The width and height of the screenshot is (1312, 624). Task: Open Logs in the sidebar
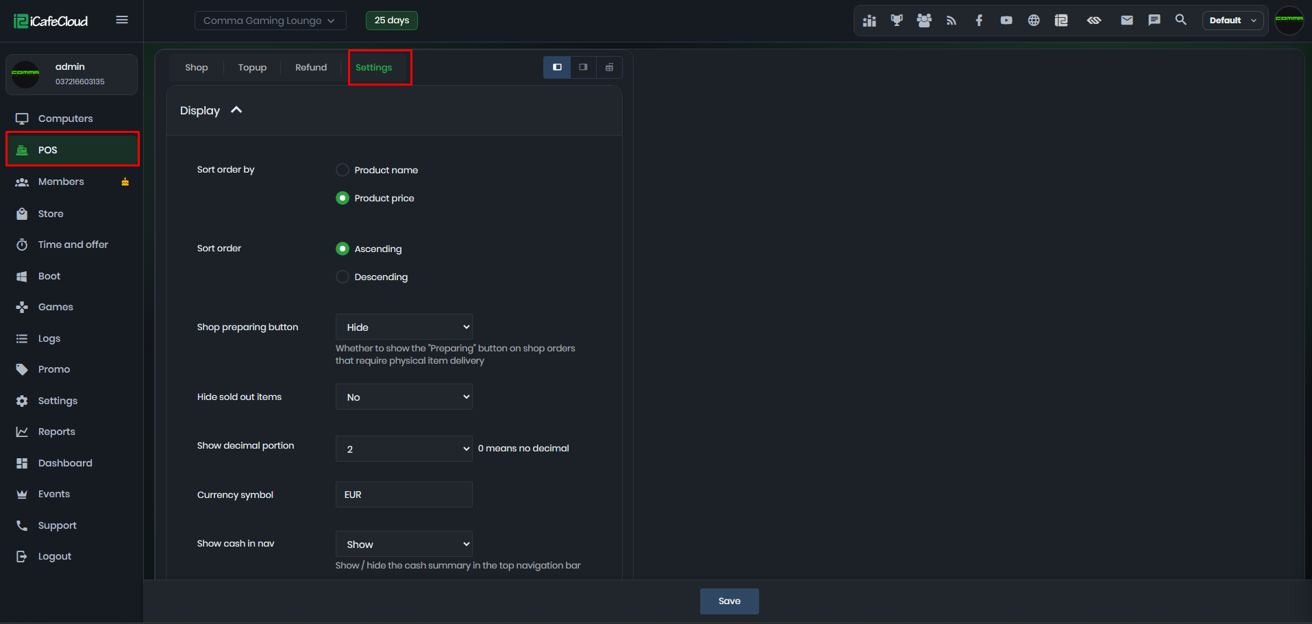(72, 338)
